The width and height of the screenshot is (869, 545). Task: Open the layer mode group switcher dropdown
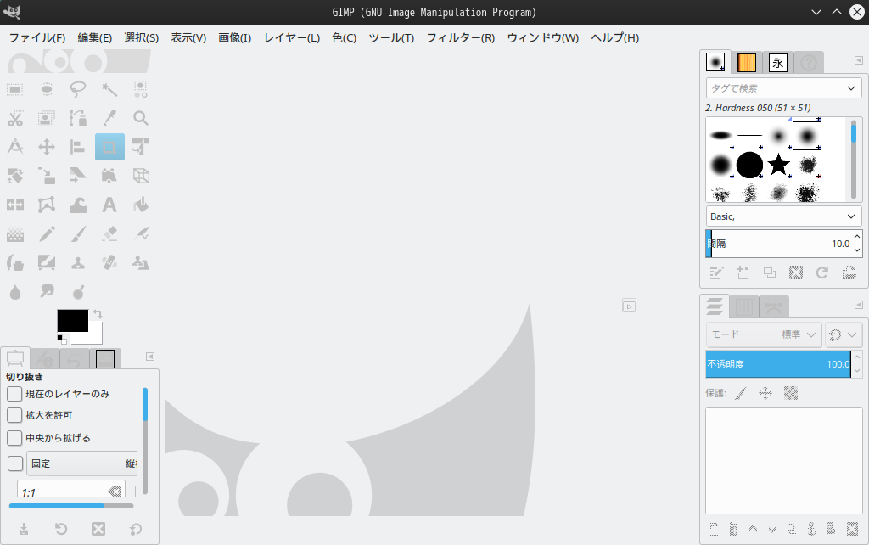843,334
